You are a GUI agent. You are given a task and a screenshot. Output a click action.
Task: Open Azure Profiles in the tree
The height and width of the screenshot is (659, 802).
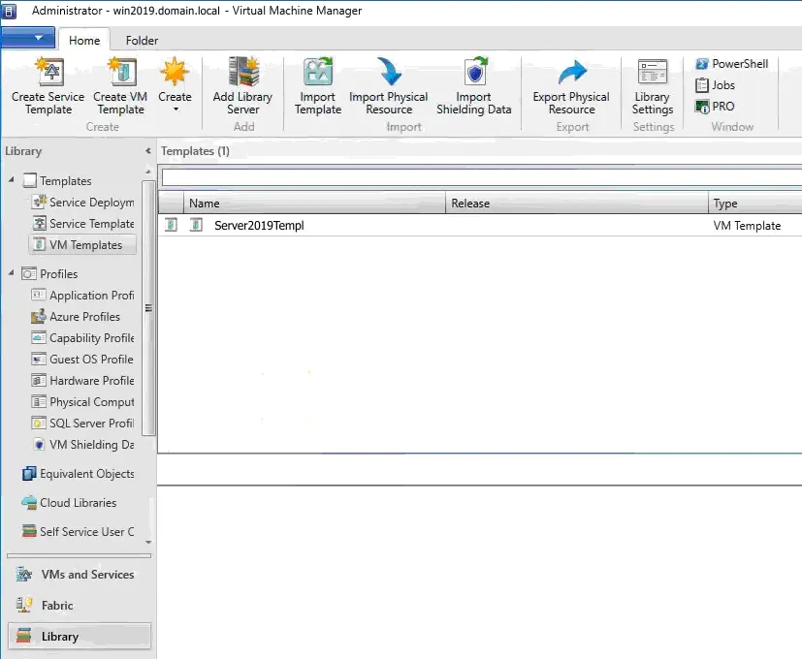[x=77, y=317]
